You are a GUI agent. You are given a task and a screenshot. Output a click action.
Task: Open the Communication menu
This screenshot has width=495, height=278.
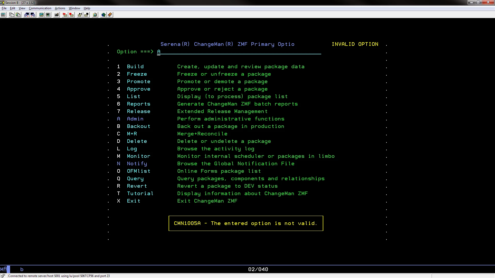coord(40,8)
